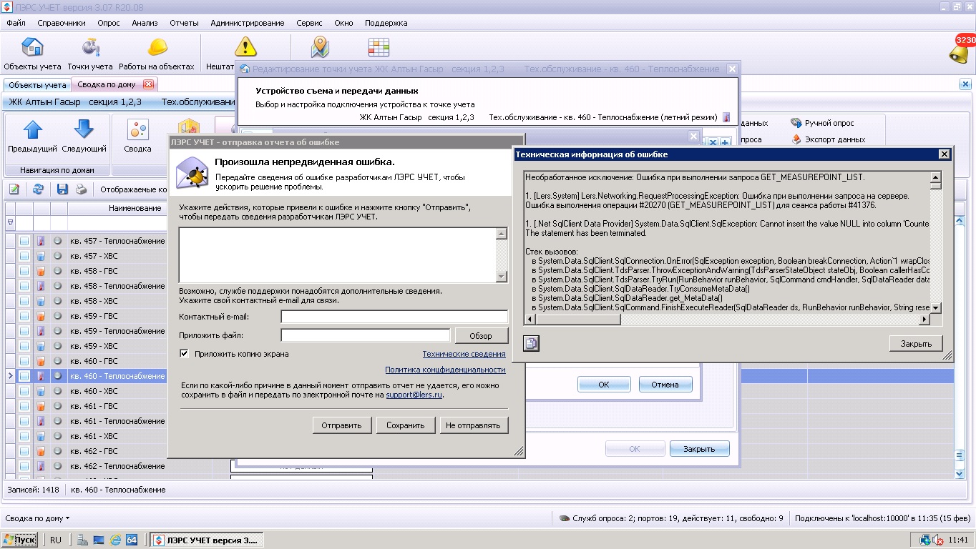The height and width of the screenshot is (549, 976).
Task: Tick row checkbox for кв. 458 - ХВС
Action: coord(24,301)
